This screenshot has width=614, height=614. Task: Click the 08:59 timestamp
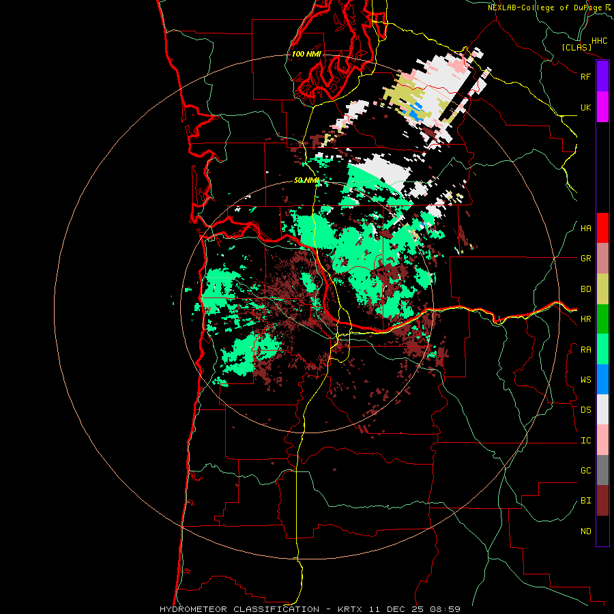444,609
